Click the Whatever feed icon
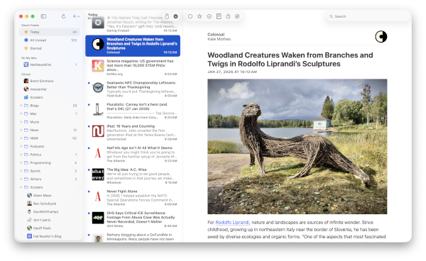The height and width of the screenshot is (261, 426). pos(98,174)
